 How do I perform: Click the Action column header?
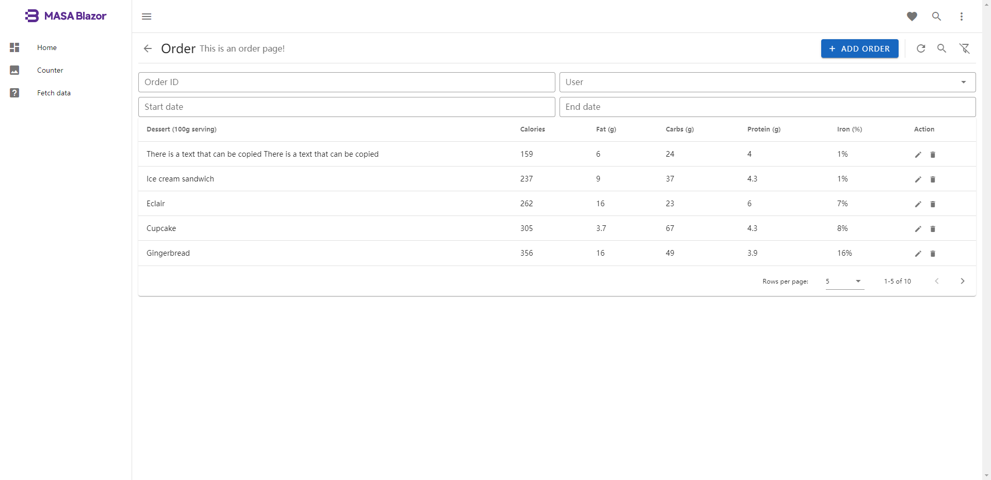pos(924,129)
